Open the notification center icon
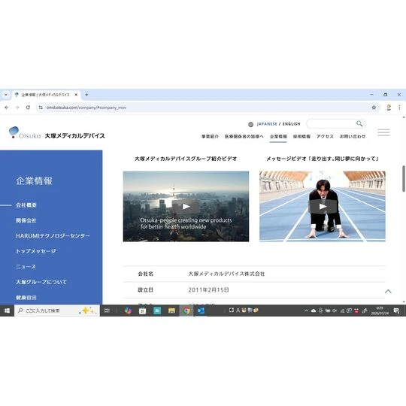The image size is (406, 406). (x=396, y=311)
